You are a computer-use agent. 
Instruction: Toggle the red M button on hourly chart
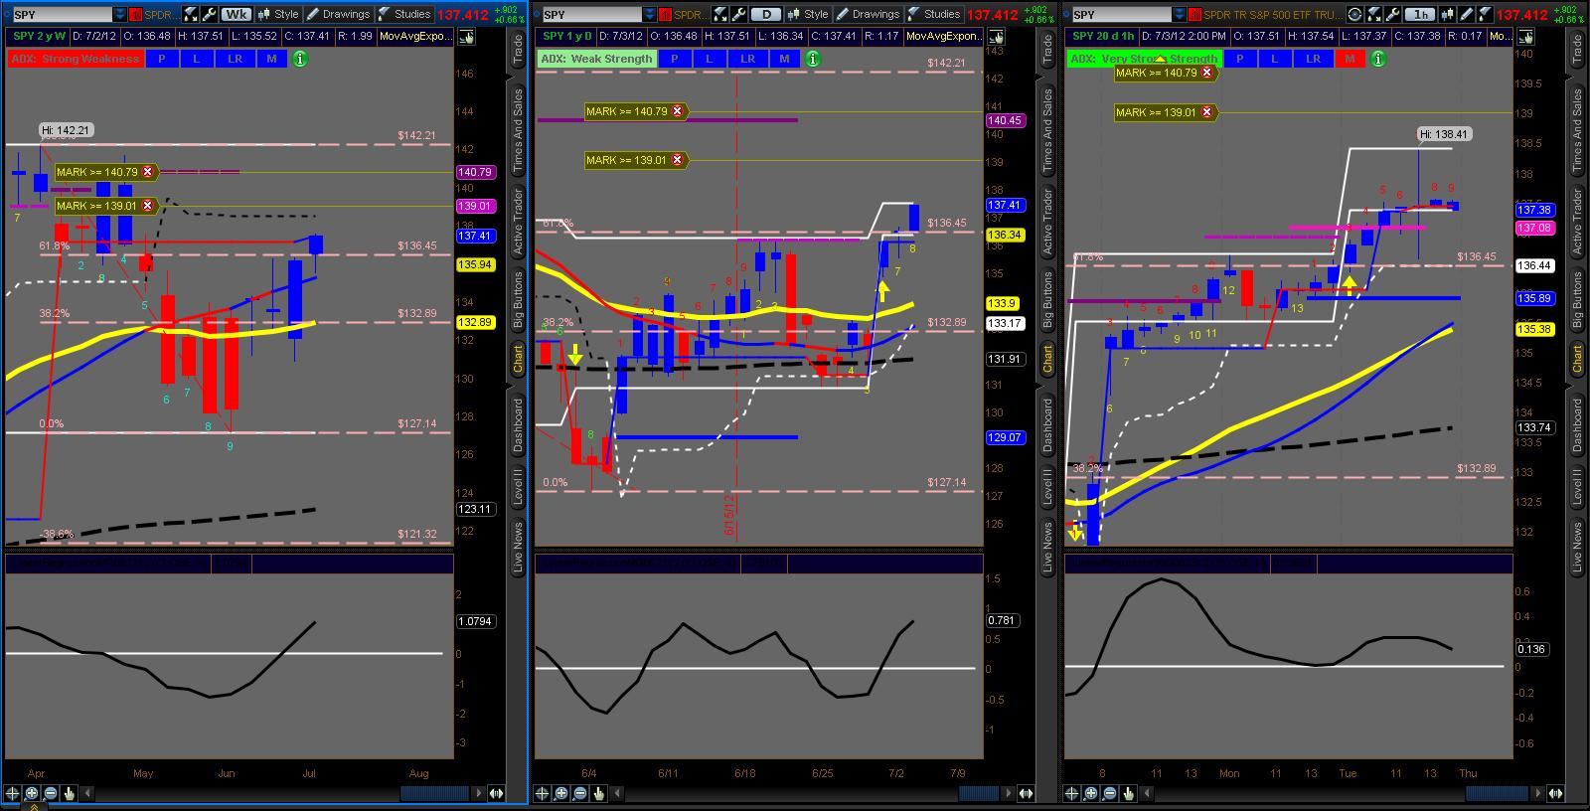(1349, 59)
